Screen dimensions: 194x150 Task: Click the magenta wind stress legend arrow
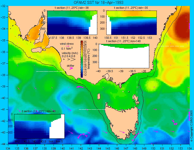point(67,46)
